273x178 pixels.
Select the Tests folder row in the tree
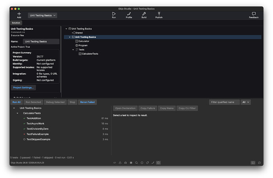[82, 50]
